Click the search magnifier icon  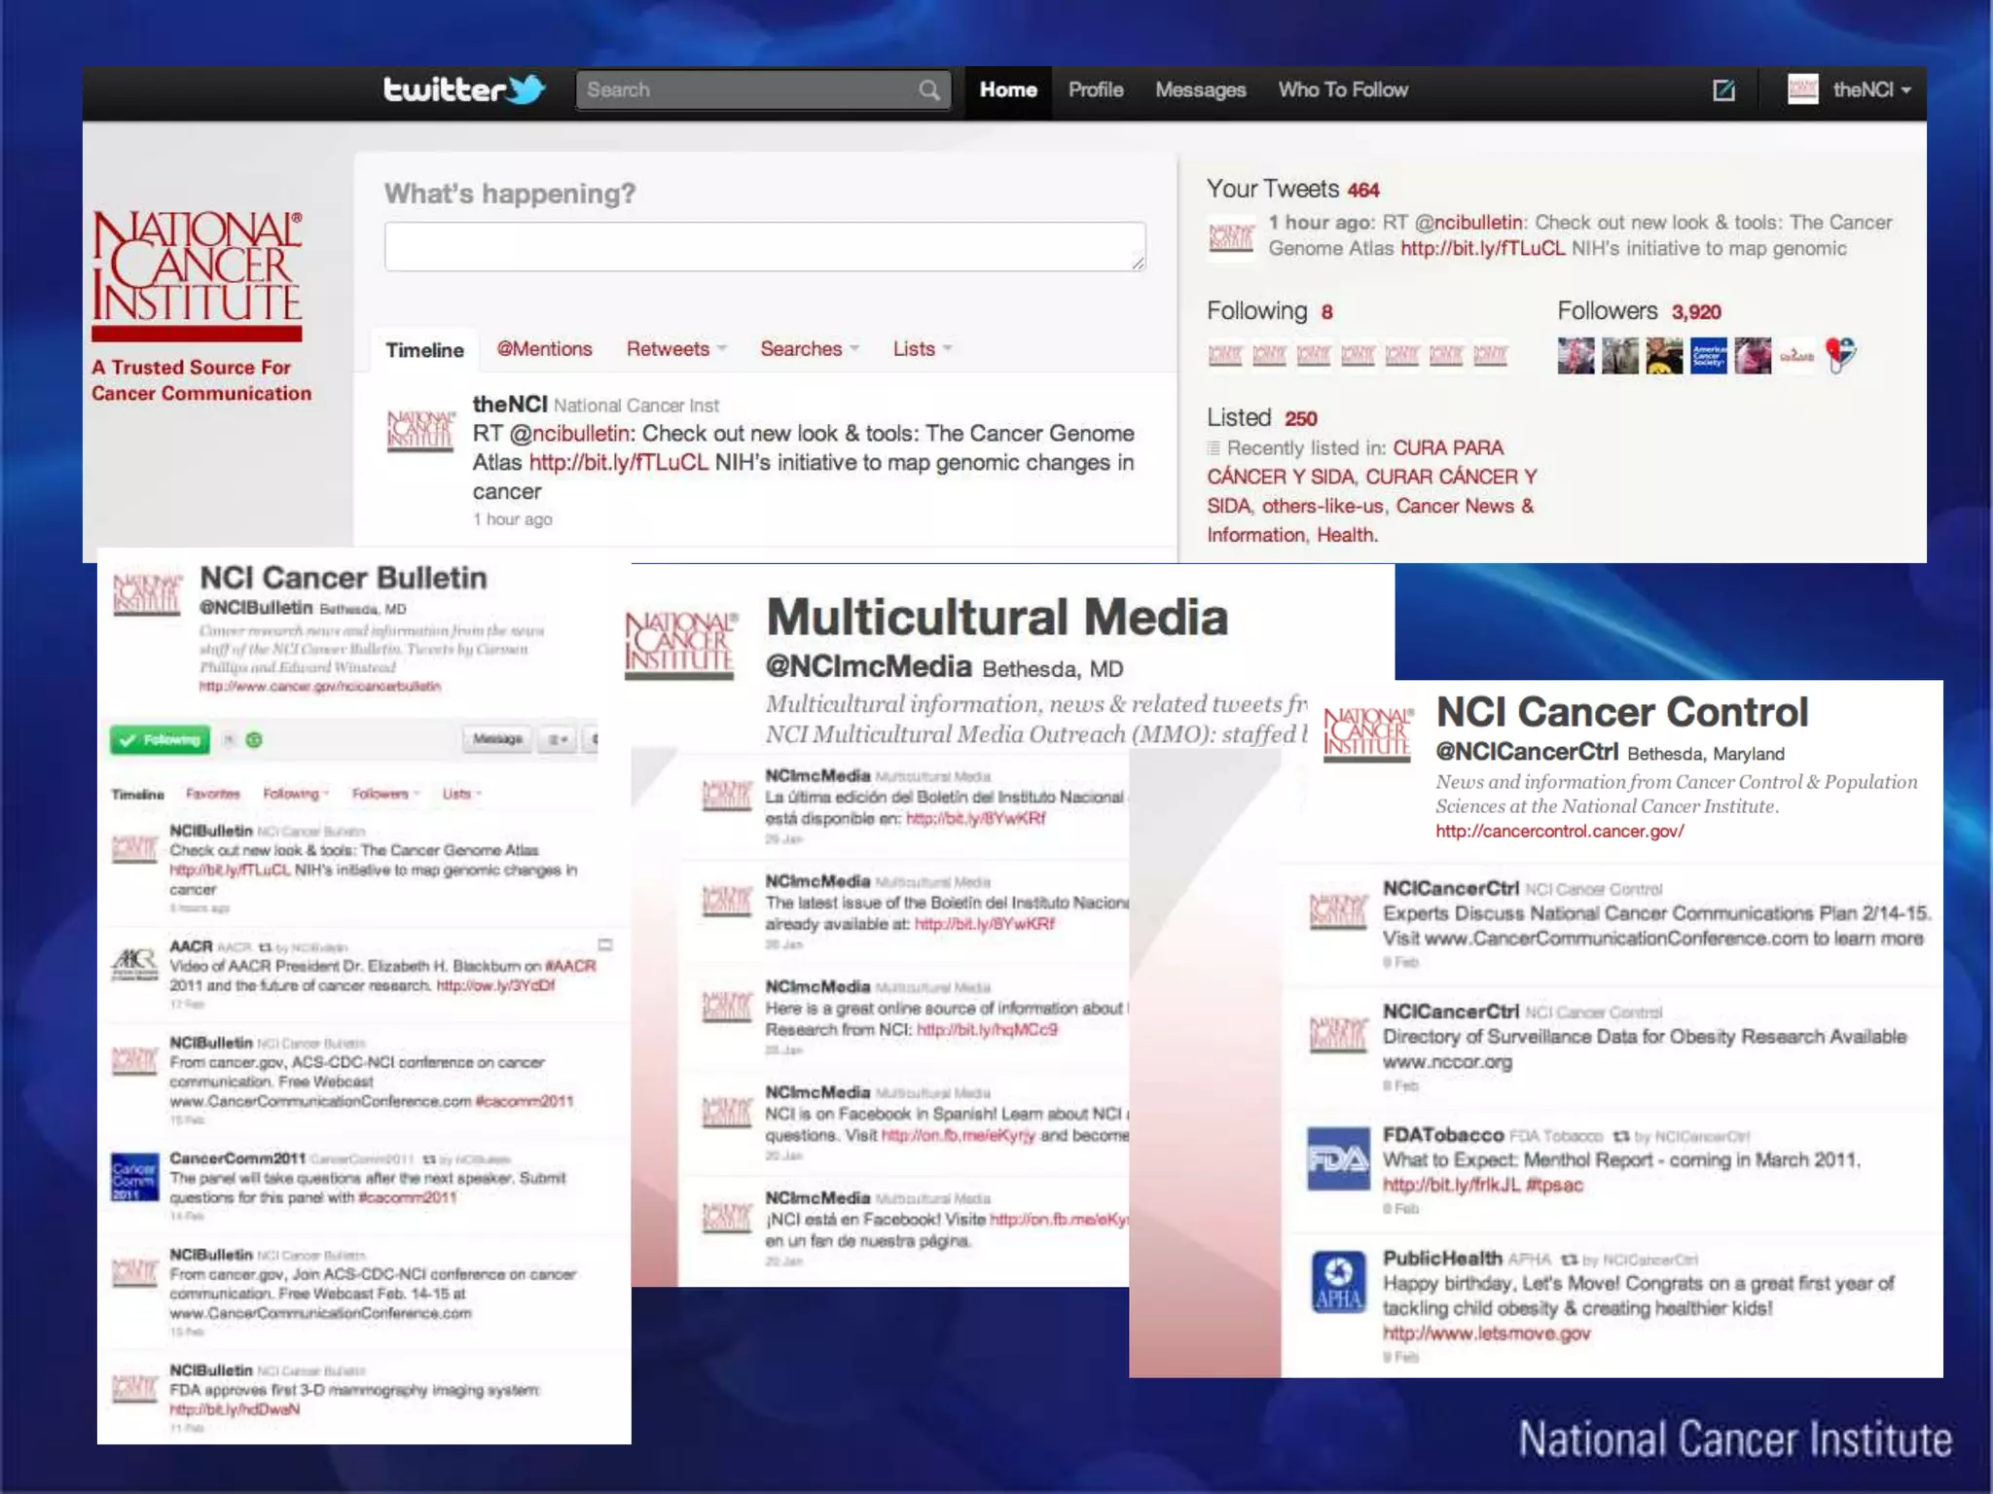[x=928, y=90]
